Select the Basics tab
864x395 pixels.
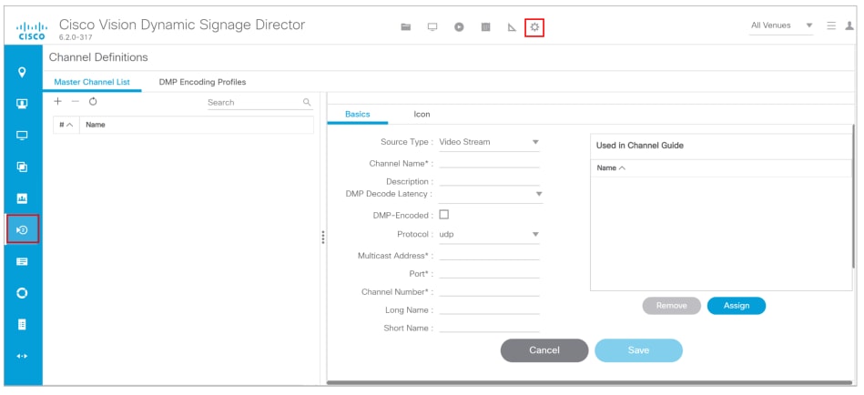pyautogui.click(x=358, y=114)
